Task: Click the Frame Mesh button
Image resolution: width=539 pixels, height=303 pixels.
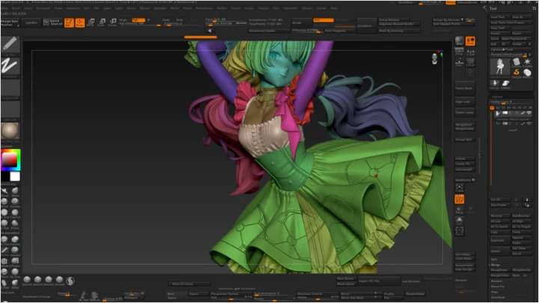Action: point(464,88)
